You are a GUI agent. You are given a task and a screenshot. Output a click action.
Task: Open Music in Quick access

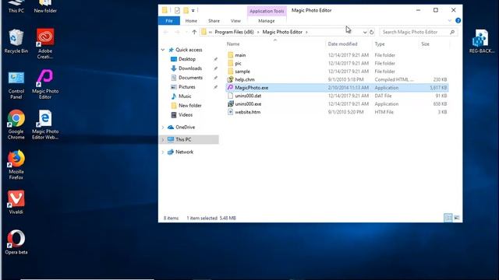click(x=185, y=96)
